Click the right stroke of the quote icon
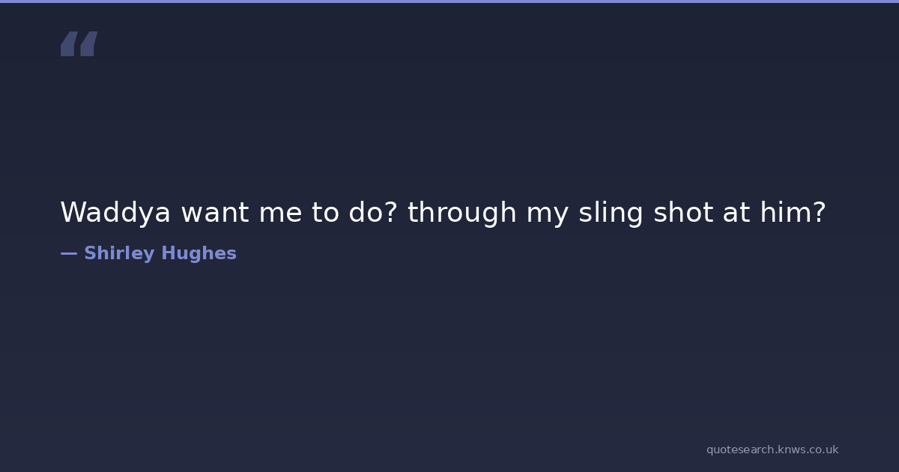This screenshot has width=899, height=472. click(x=88, y=44)
